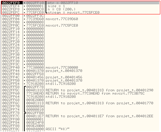Select stack address 0022FF44
This screenshot has height=132, width=161.
tap(11, 71)
